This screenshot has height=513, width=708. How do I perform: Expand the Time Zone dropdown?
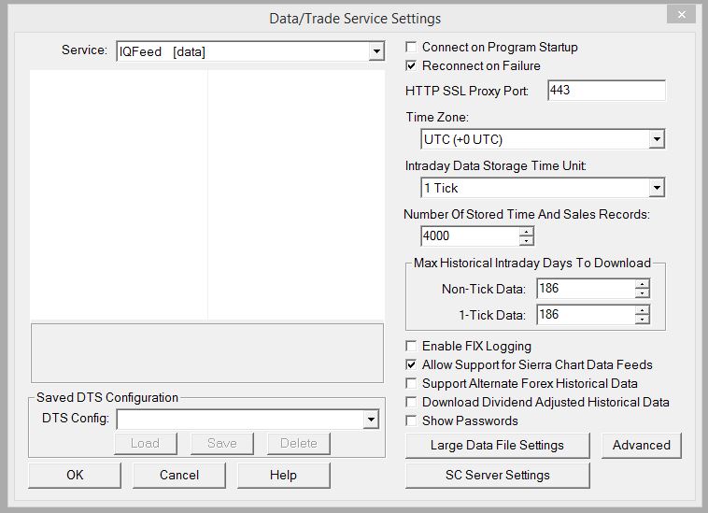click(657, 140)
